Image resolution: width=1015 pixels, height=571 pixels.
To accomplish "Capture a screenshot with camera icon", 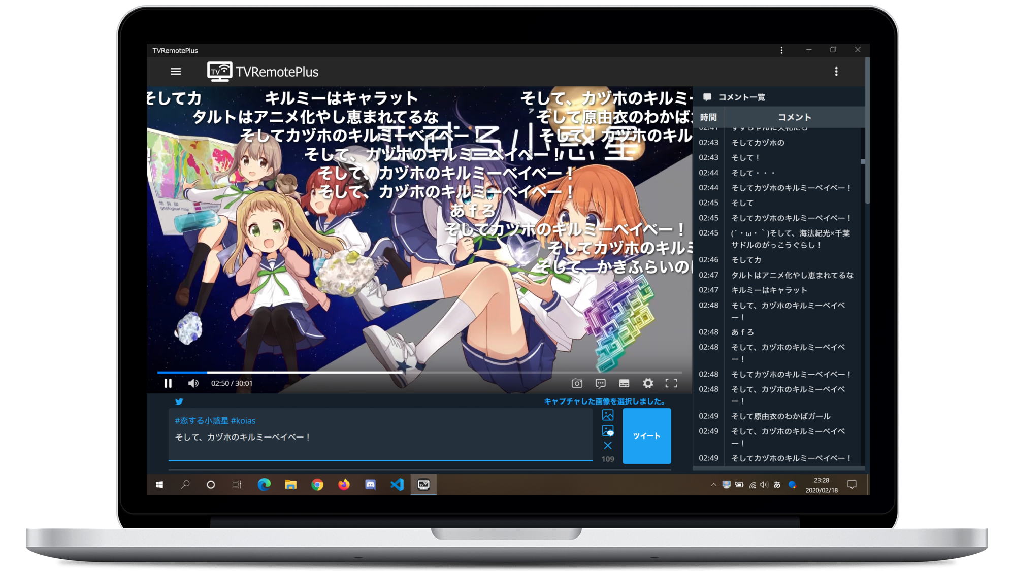I will [577, 383].
